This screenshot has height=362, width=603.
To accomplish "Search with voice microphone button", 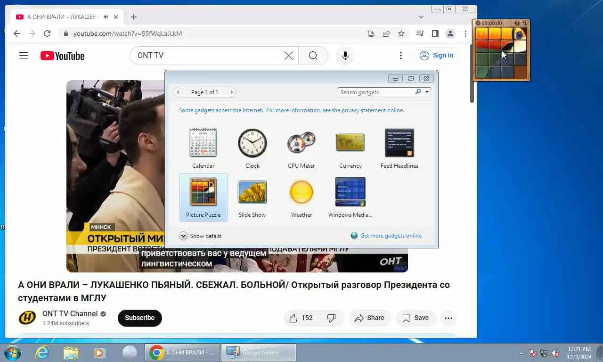I will [x=345, y=56].
